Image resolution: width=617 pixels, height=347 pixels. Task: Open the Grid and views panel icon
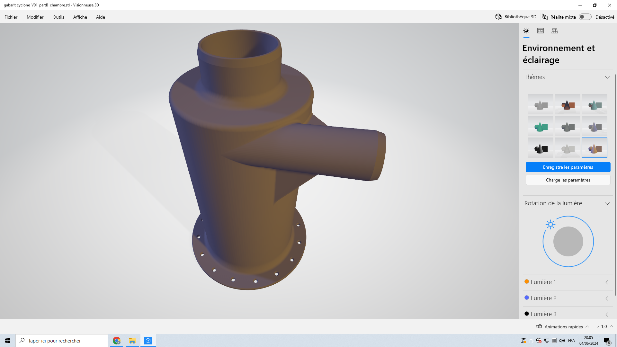555,31
